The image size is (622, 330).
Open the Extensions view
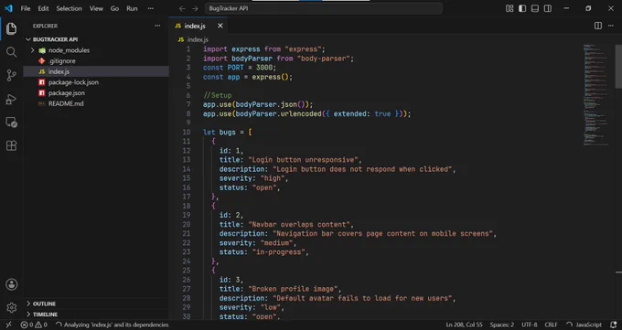12,145
